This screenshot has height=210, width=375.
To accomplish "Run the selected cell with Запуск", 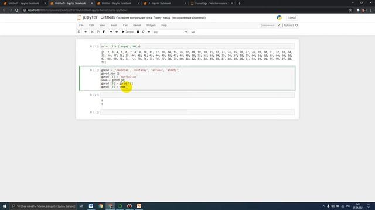I will (128, 32).
